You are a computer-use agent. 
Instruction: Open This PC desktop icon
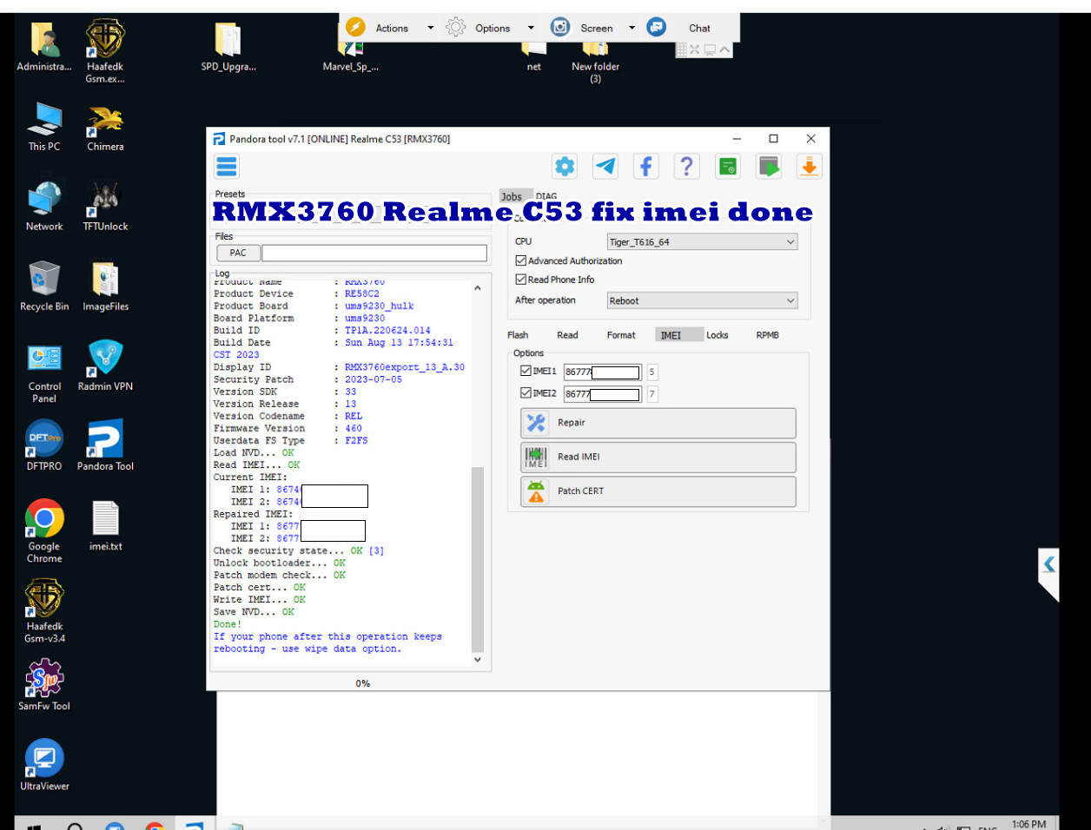click(44, 127)
